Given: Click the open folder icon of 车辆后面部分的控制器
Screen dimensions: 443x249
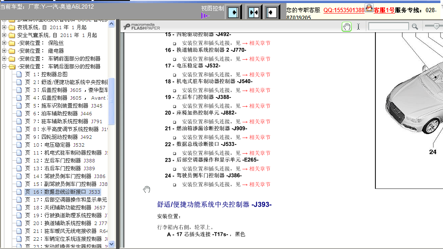Looking at the screenshot, I should 12,67.
